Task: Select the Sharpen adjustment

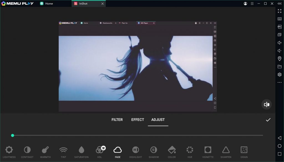Action: 226,151
